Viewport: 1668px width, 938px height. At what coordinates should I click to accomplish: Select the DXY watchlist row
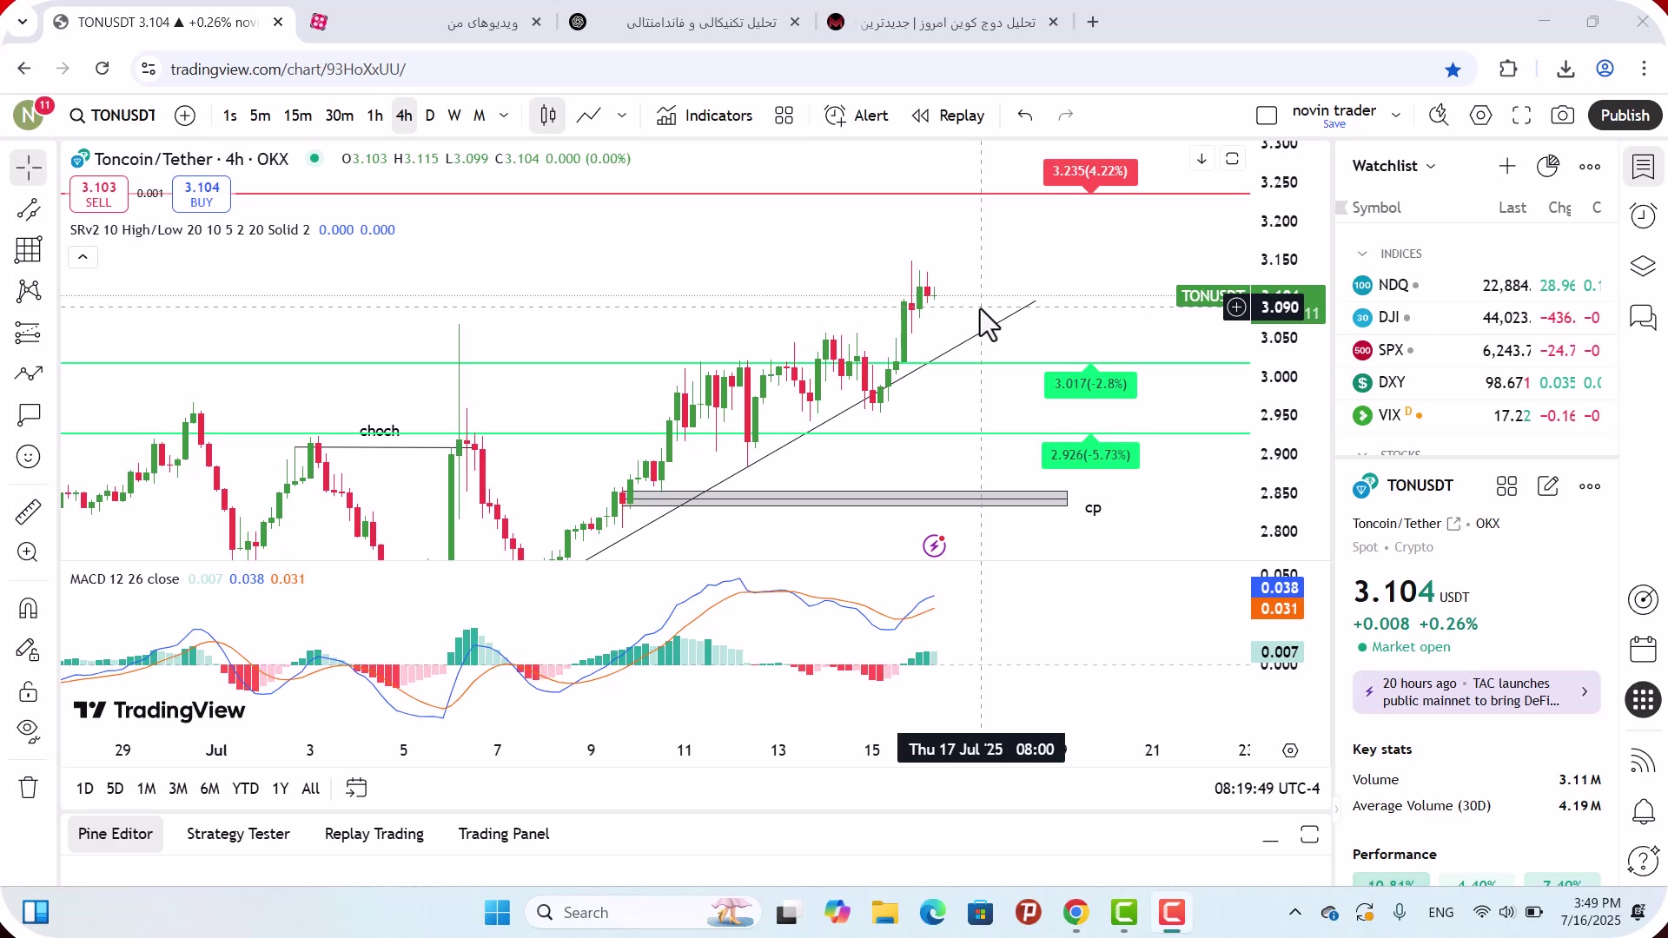click(x=1477, y=383)
